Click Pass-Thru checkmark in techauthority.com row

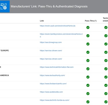88,77
